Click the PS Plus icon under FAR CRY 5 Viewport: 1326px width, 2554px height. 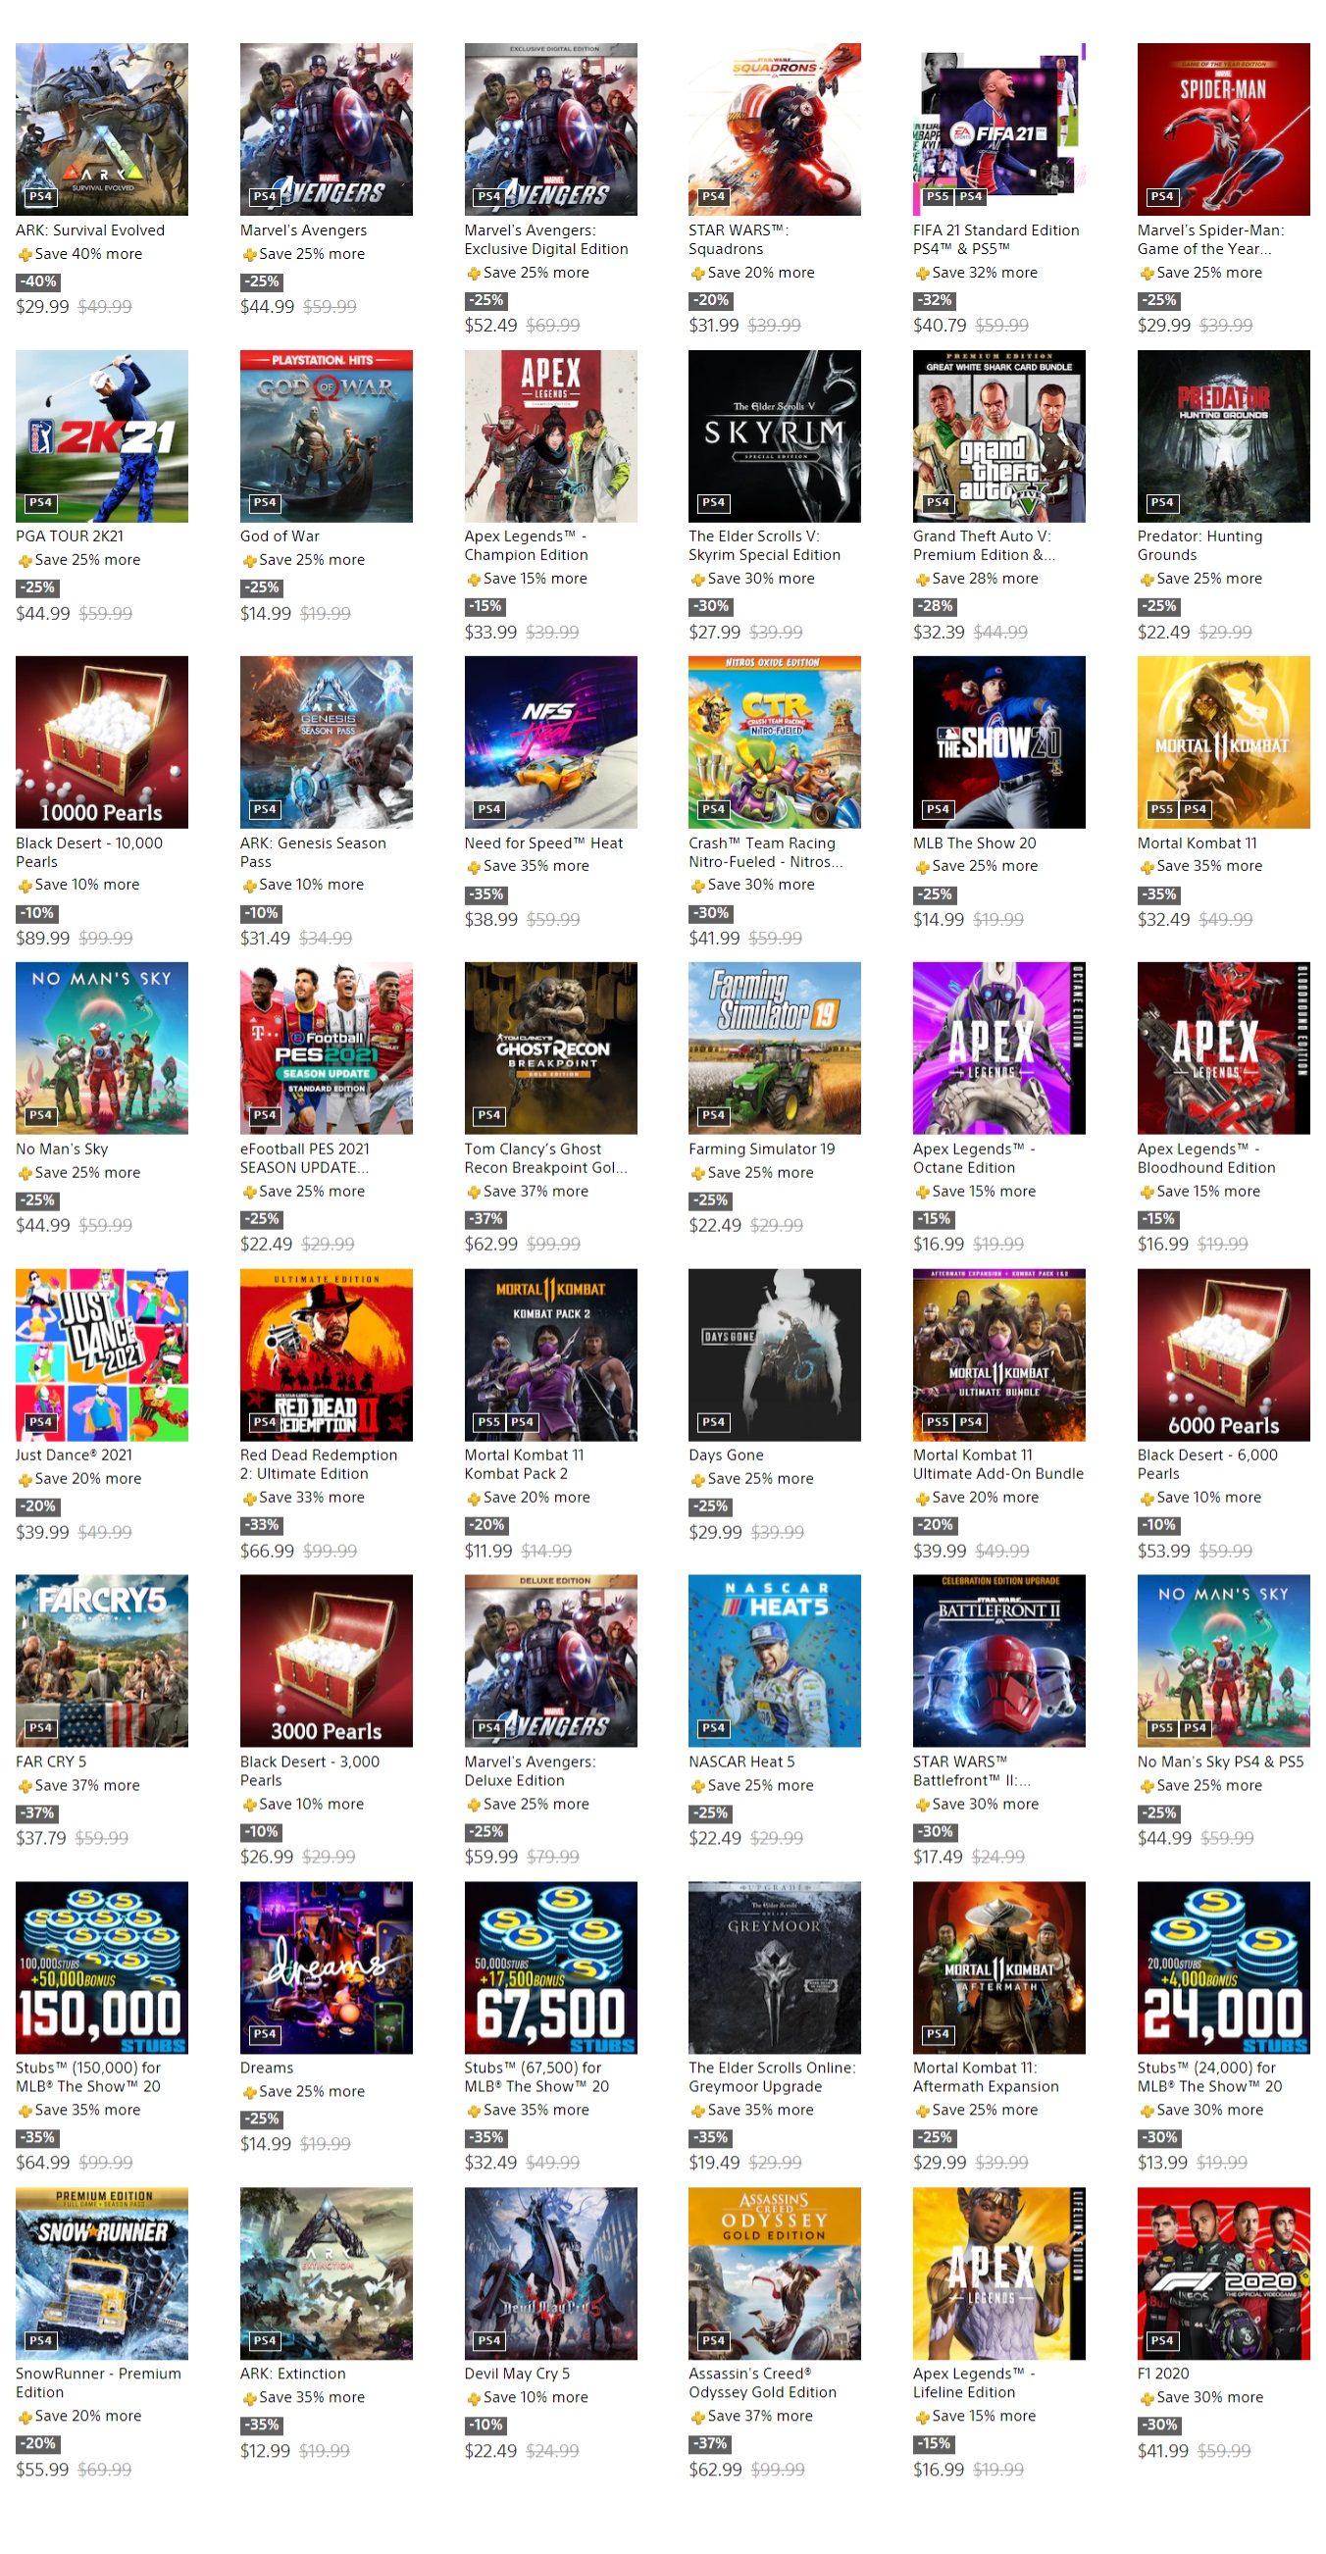[25, 1787]
